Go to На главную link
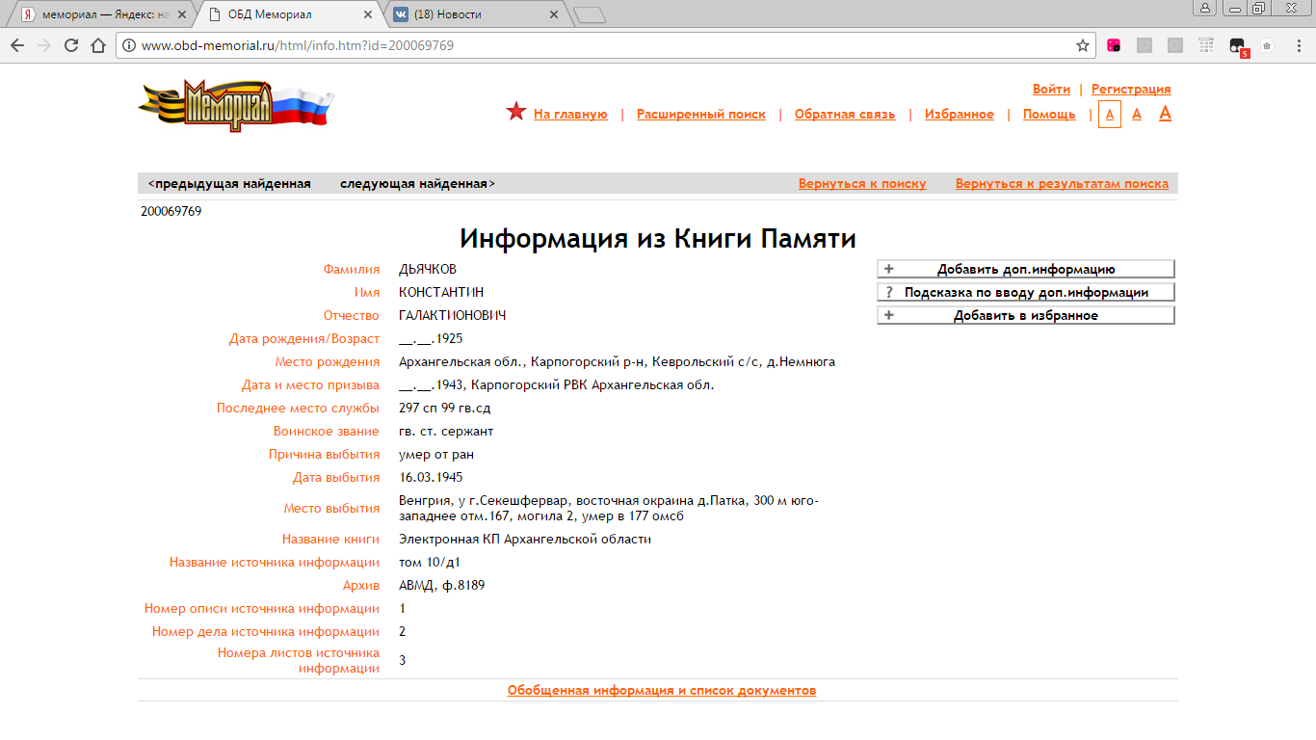The width and height of the screenshot is (1316, 740). [x=570, y=114]
